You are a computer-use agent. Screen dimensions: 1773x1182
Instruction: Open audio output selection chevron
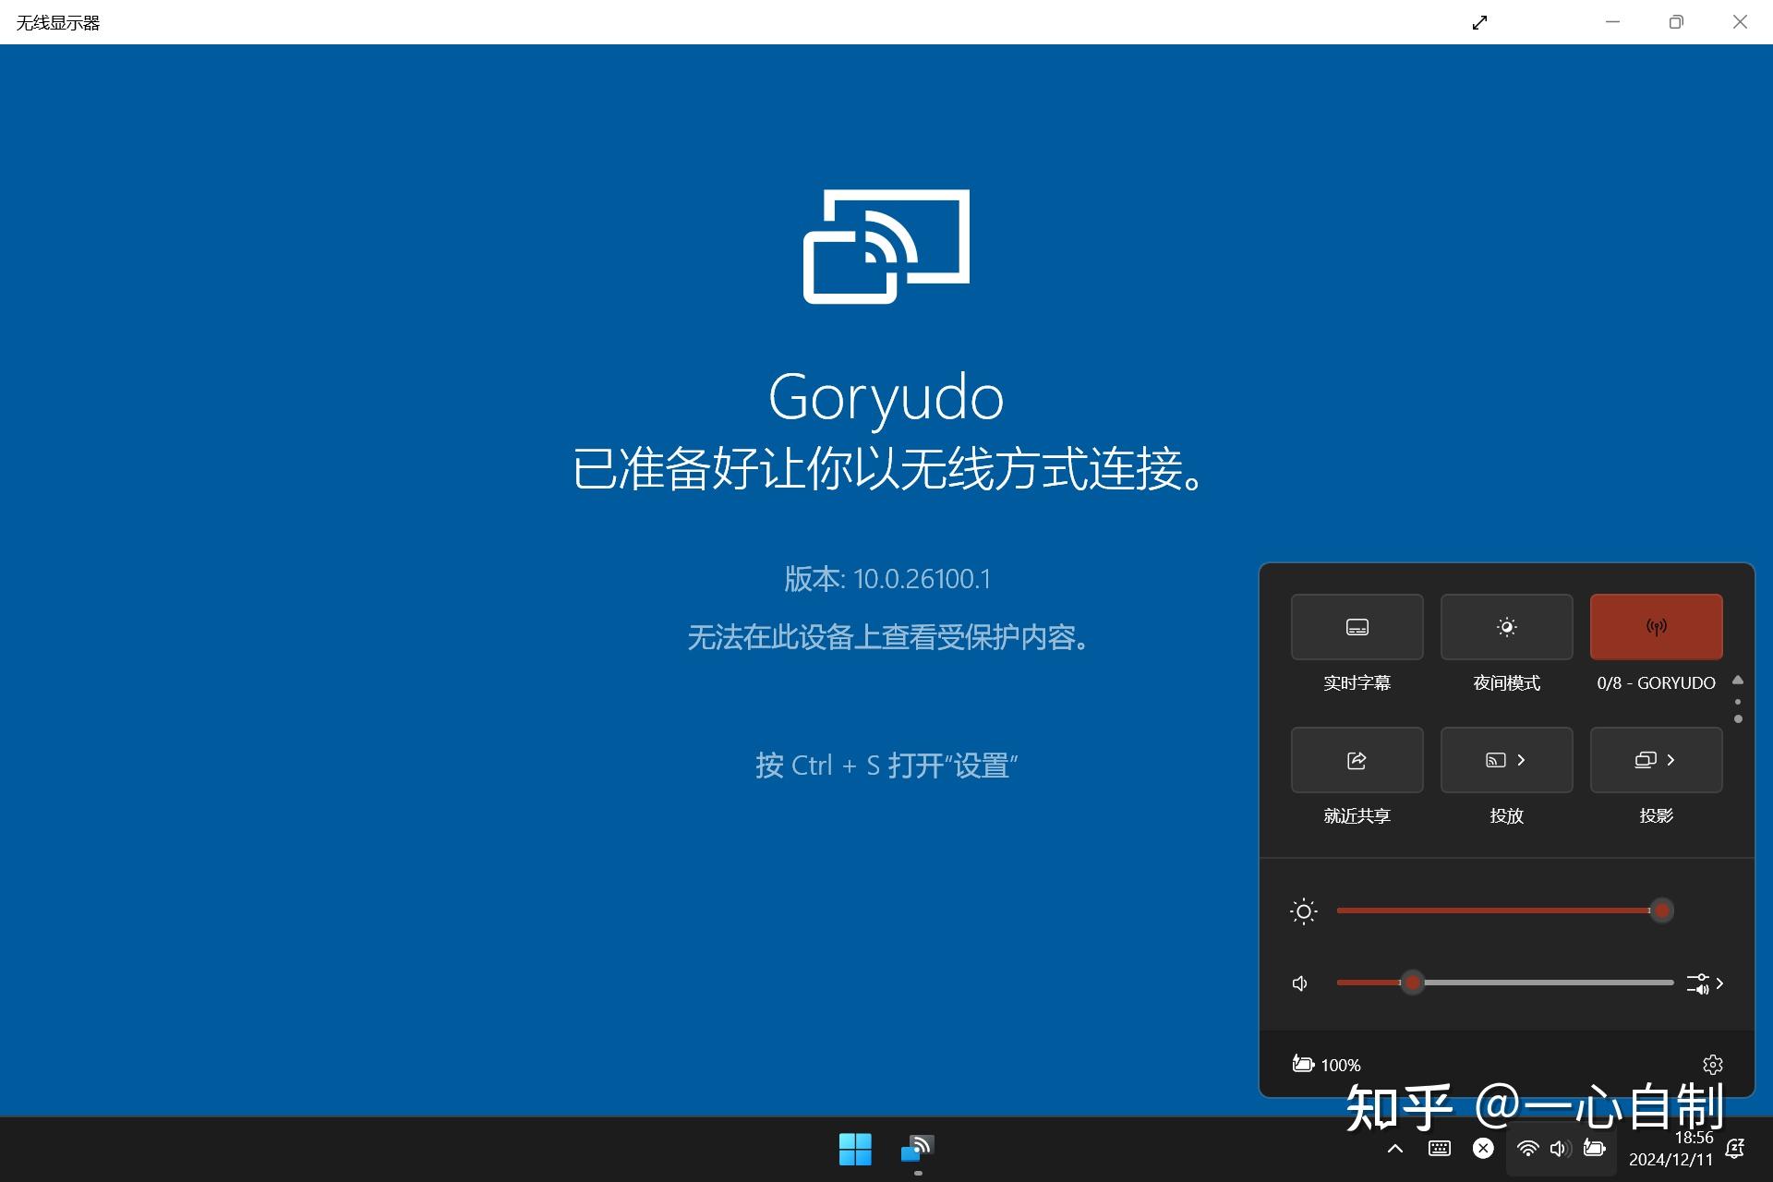coord(1719,983)
